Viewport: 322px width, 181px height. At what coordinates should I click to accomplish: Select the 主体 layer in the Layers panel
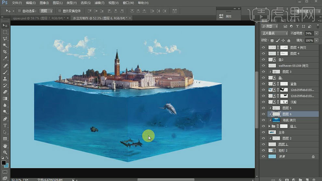(282, 132)
